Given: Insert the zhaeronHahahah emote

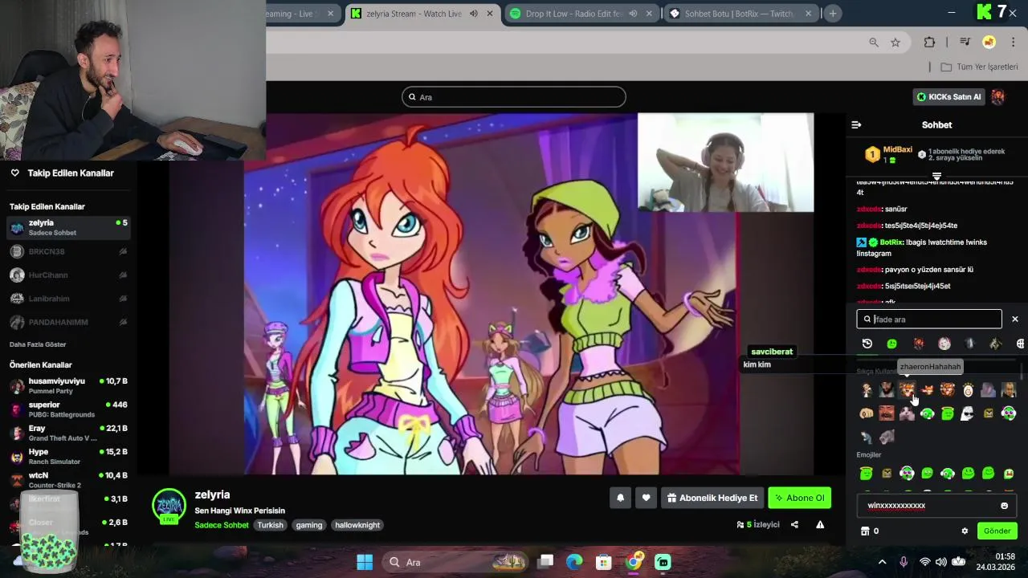Looking at the screenshot, I should click(907, 390).
